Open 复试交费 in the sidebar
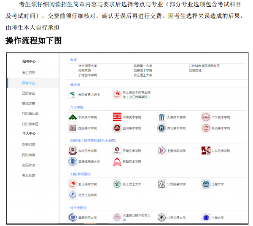Screen dimensions: 253x226 [28, 104]
